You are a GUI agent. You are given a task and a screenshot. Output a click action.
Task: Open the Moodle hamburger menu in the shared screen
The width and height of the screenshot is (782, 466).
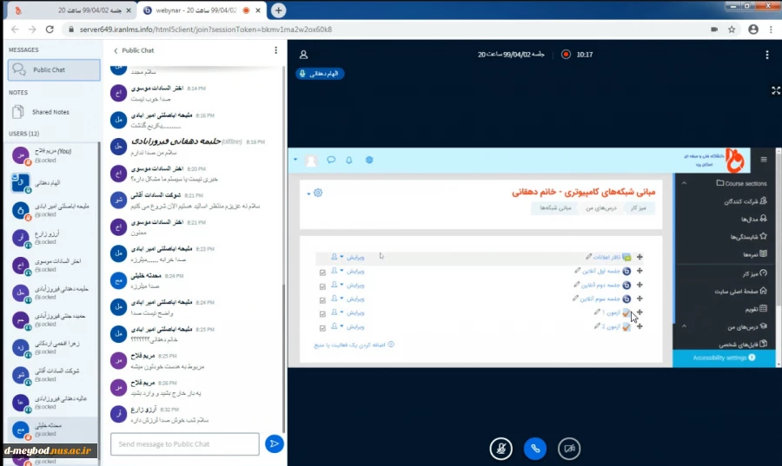tap(764, 160)
